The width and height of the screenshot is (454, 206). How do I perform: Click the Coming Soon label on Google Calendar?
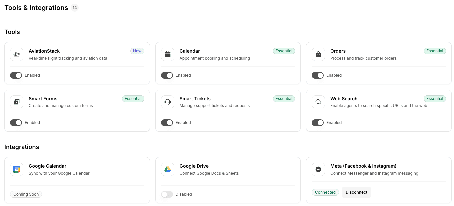[26, 194]
